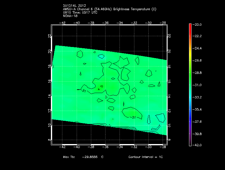Click the -42.0 label on color scale
225x170 pixels.
[198, 145]
